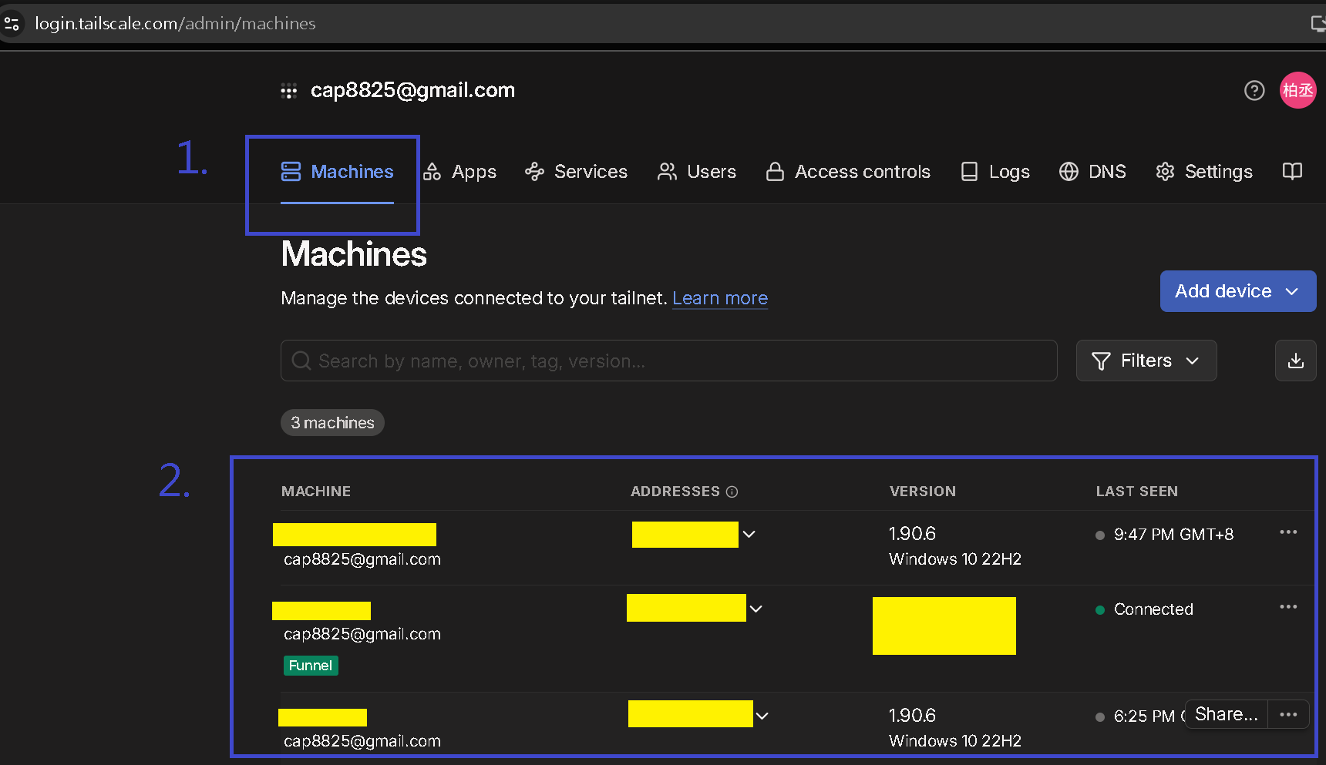Click the help question mark icon
The height and width of the screenshot is (765, 1326).
[1254, 91]
